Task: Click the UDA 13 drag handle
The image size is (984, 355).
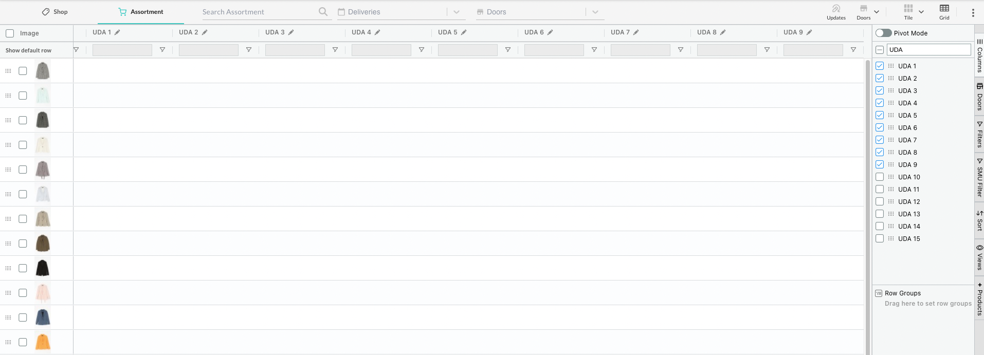Action: click(891, 214)
